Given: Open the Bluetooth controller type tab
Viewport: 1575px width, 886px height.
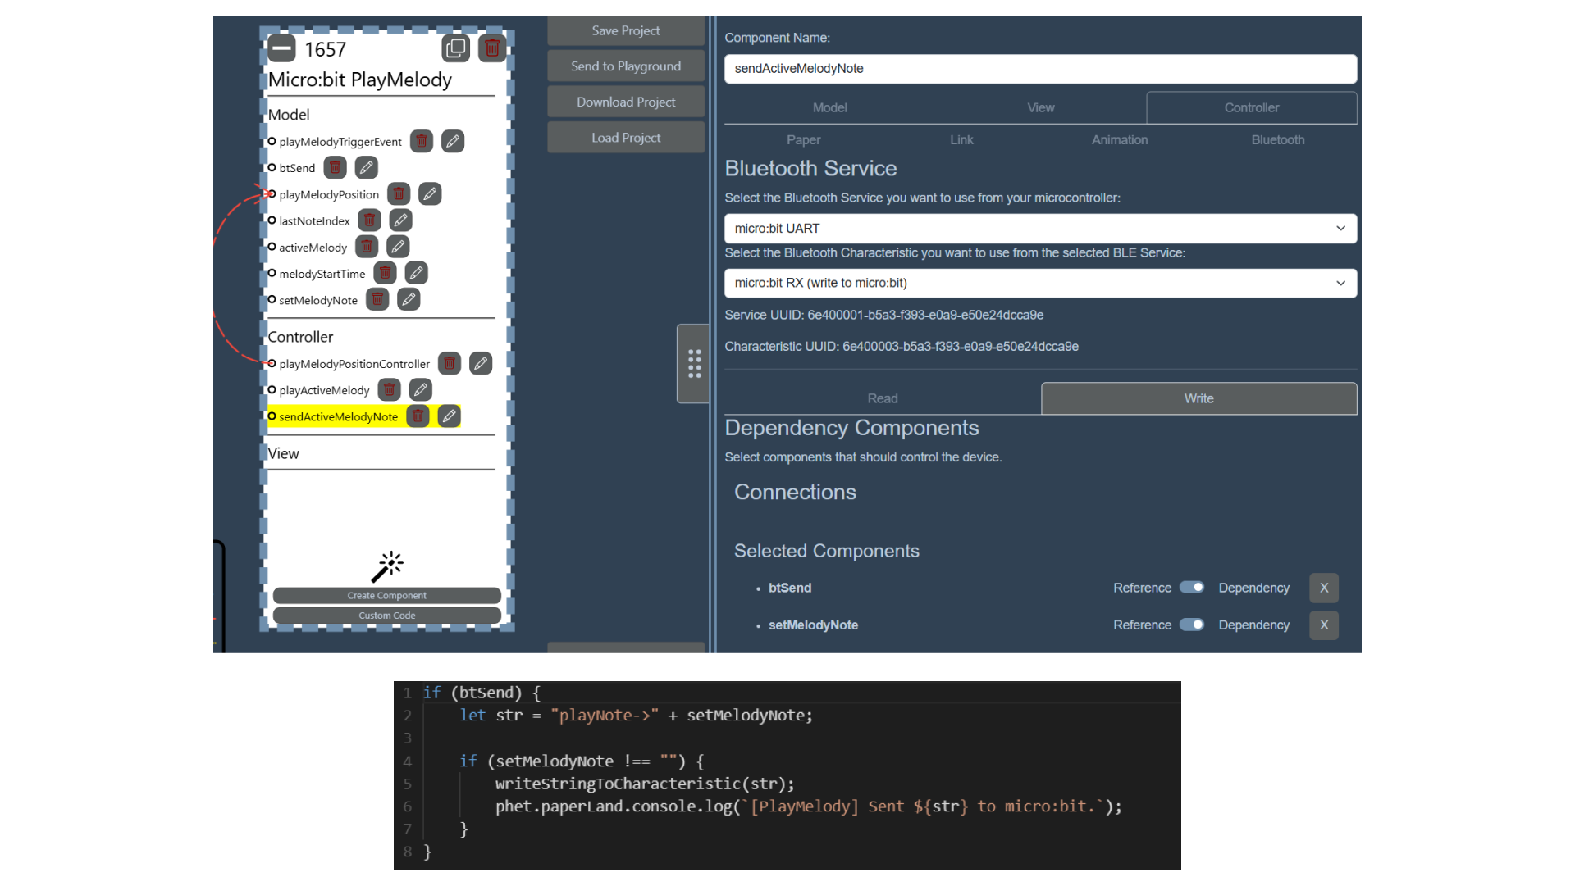Looking at the screenshot, I should [1277, 139].
